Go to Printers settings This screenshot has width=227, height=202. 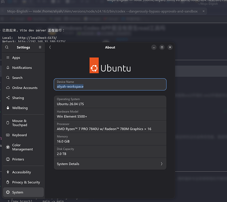point(23,159)
